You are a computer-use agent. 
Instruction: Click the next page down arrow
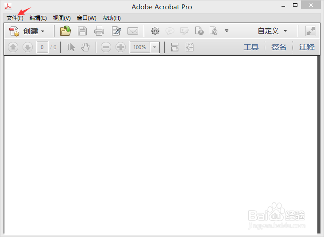pos(28,47)
